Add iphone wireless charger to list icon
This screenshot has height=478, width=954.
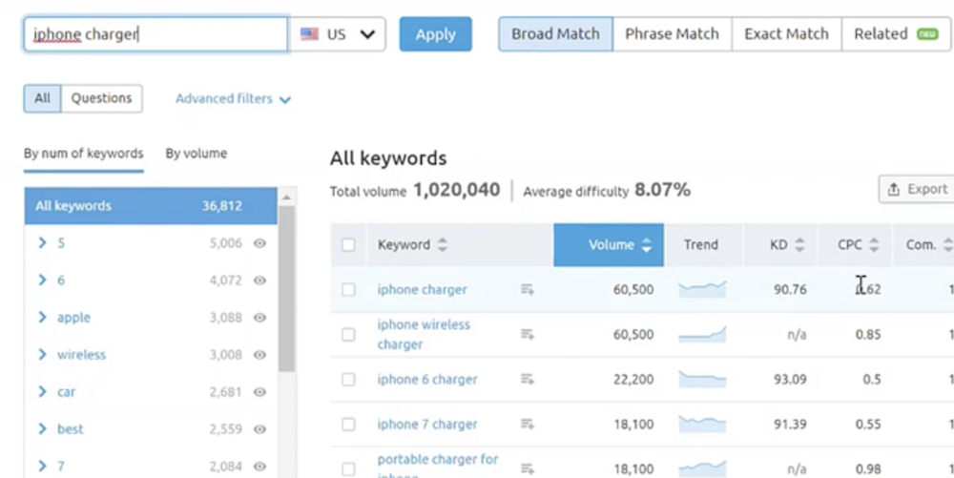point(528,335)
